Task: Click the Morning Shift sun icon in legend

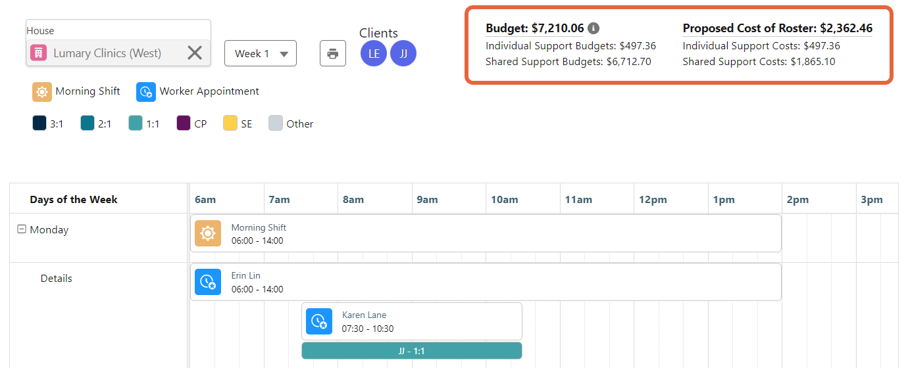Action: coord(42,92)
